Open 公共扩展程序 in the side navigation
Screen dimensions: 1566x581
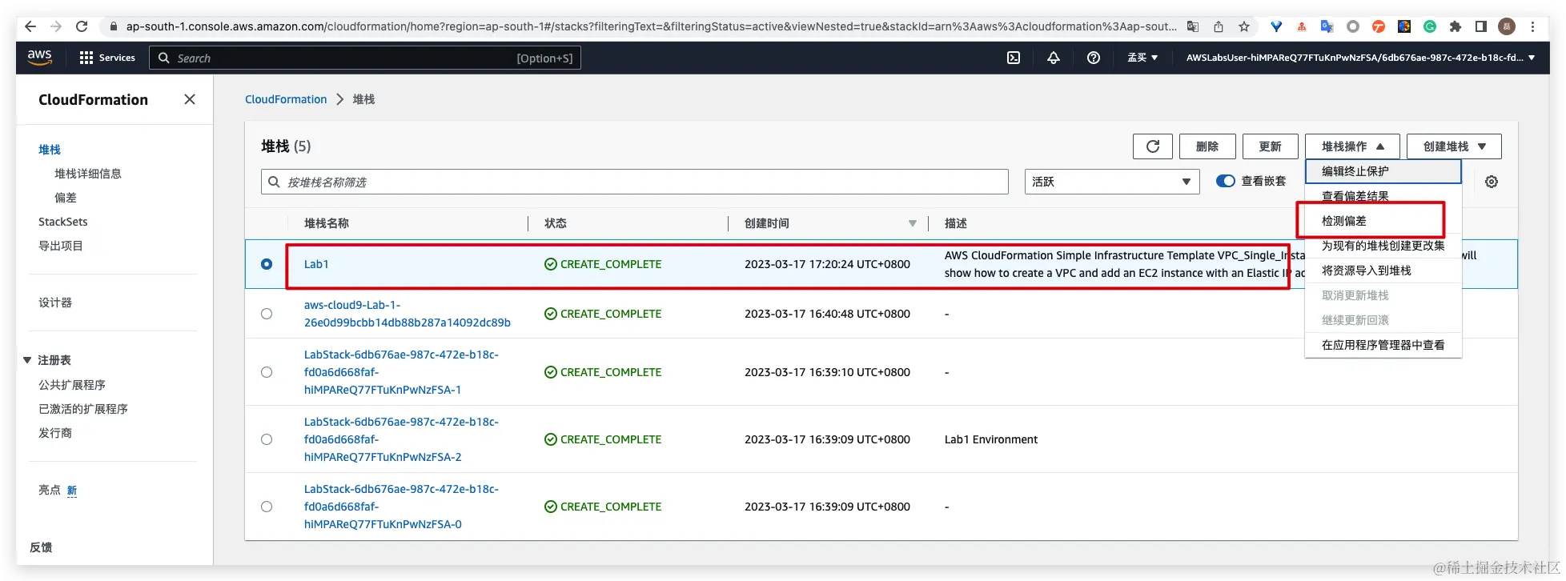tap(72, 385)
